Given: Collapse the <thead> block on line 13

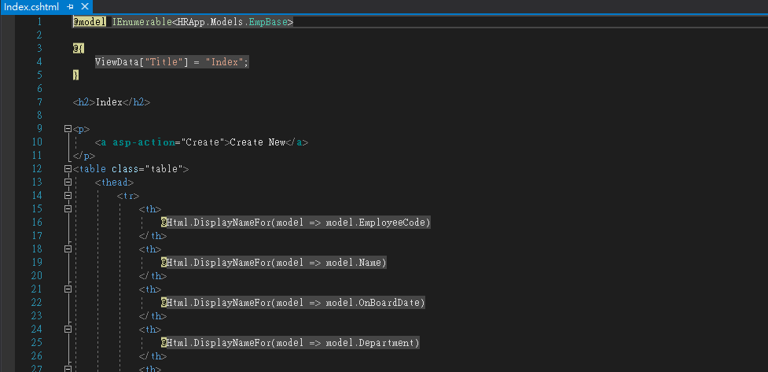Looking at the screenshot, I should (68, 182).
